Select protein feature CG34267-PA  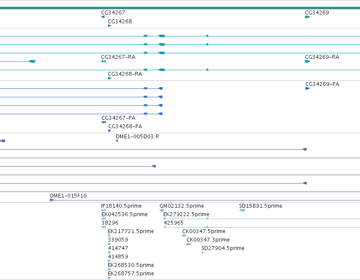tap(104, 122)
